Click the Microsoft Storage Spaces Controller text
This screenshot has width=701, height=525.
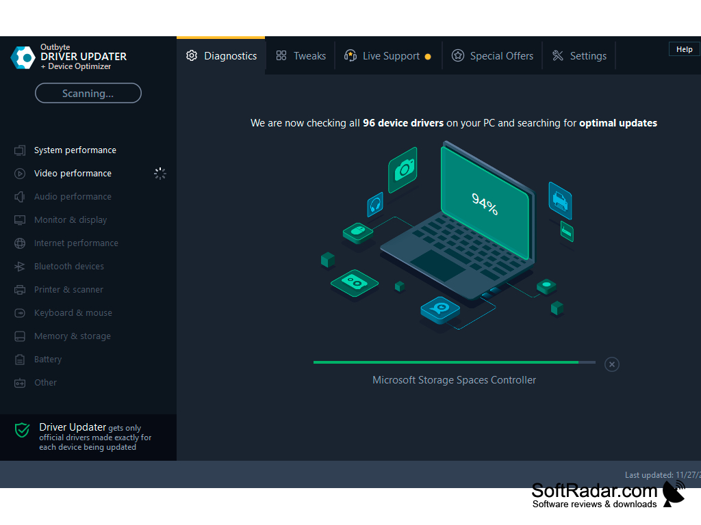pos(455,380)
